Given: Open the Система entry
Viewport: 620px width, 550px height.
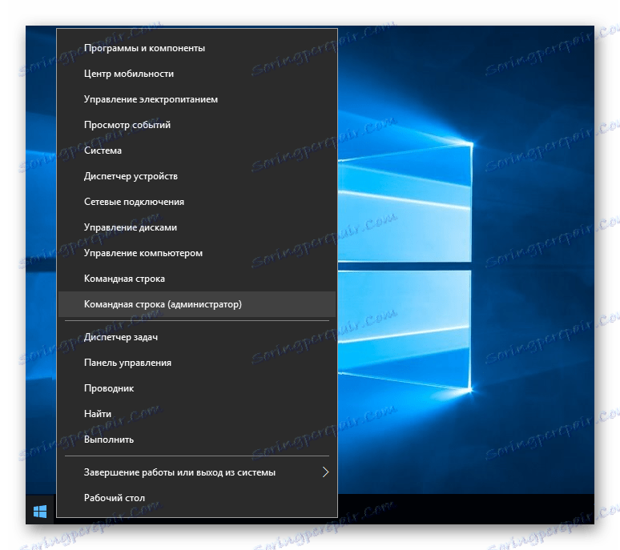Looking at the screenshot, I should coord(197,151).
